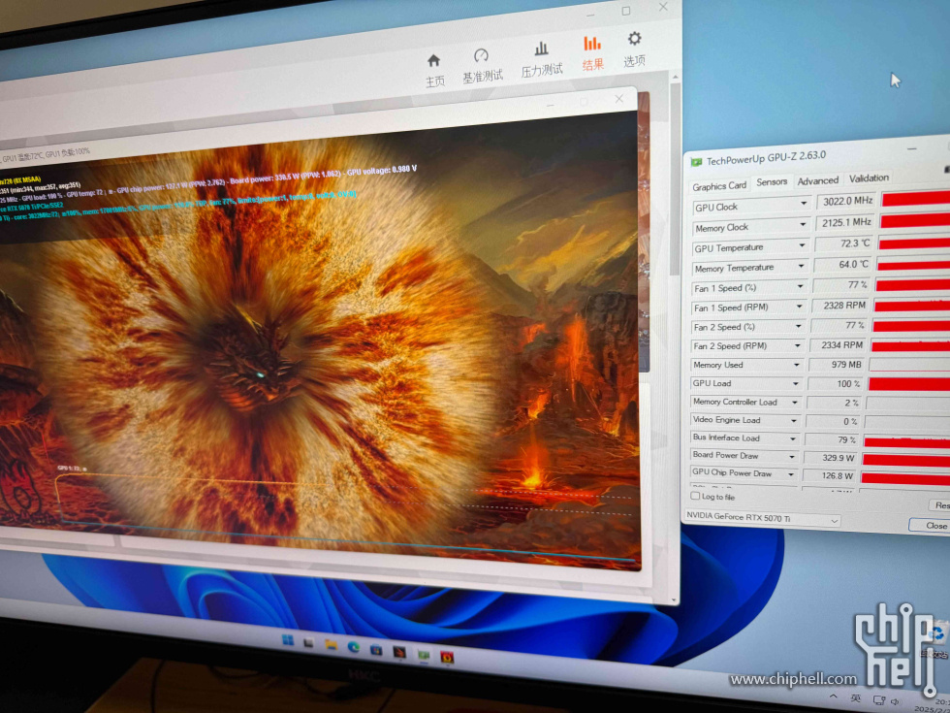
Task: Switch to the red FurMark taskbar icon
Action: pyautogui.click(x=448, y=658)
